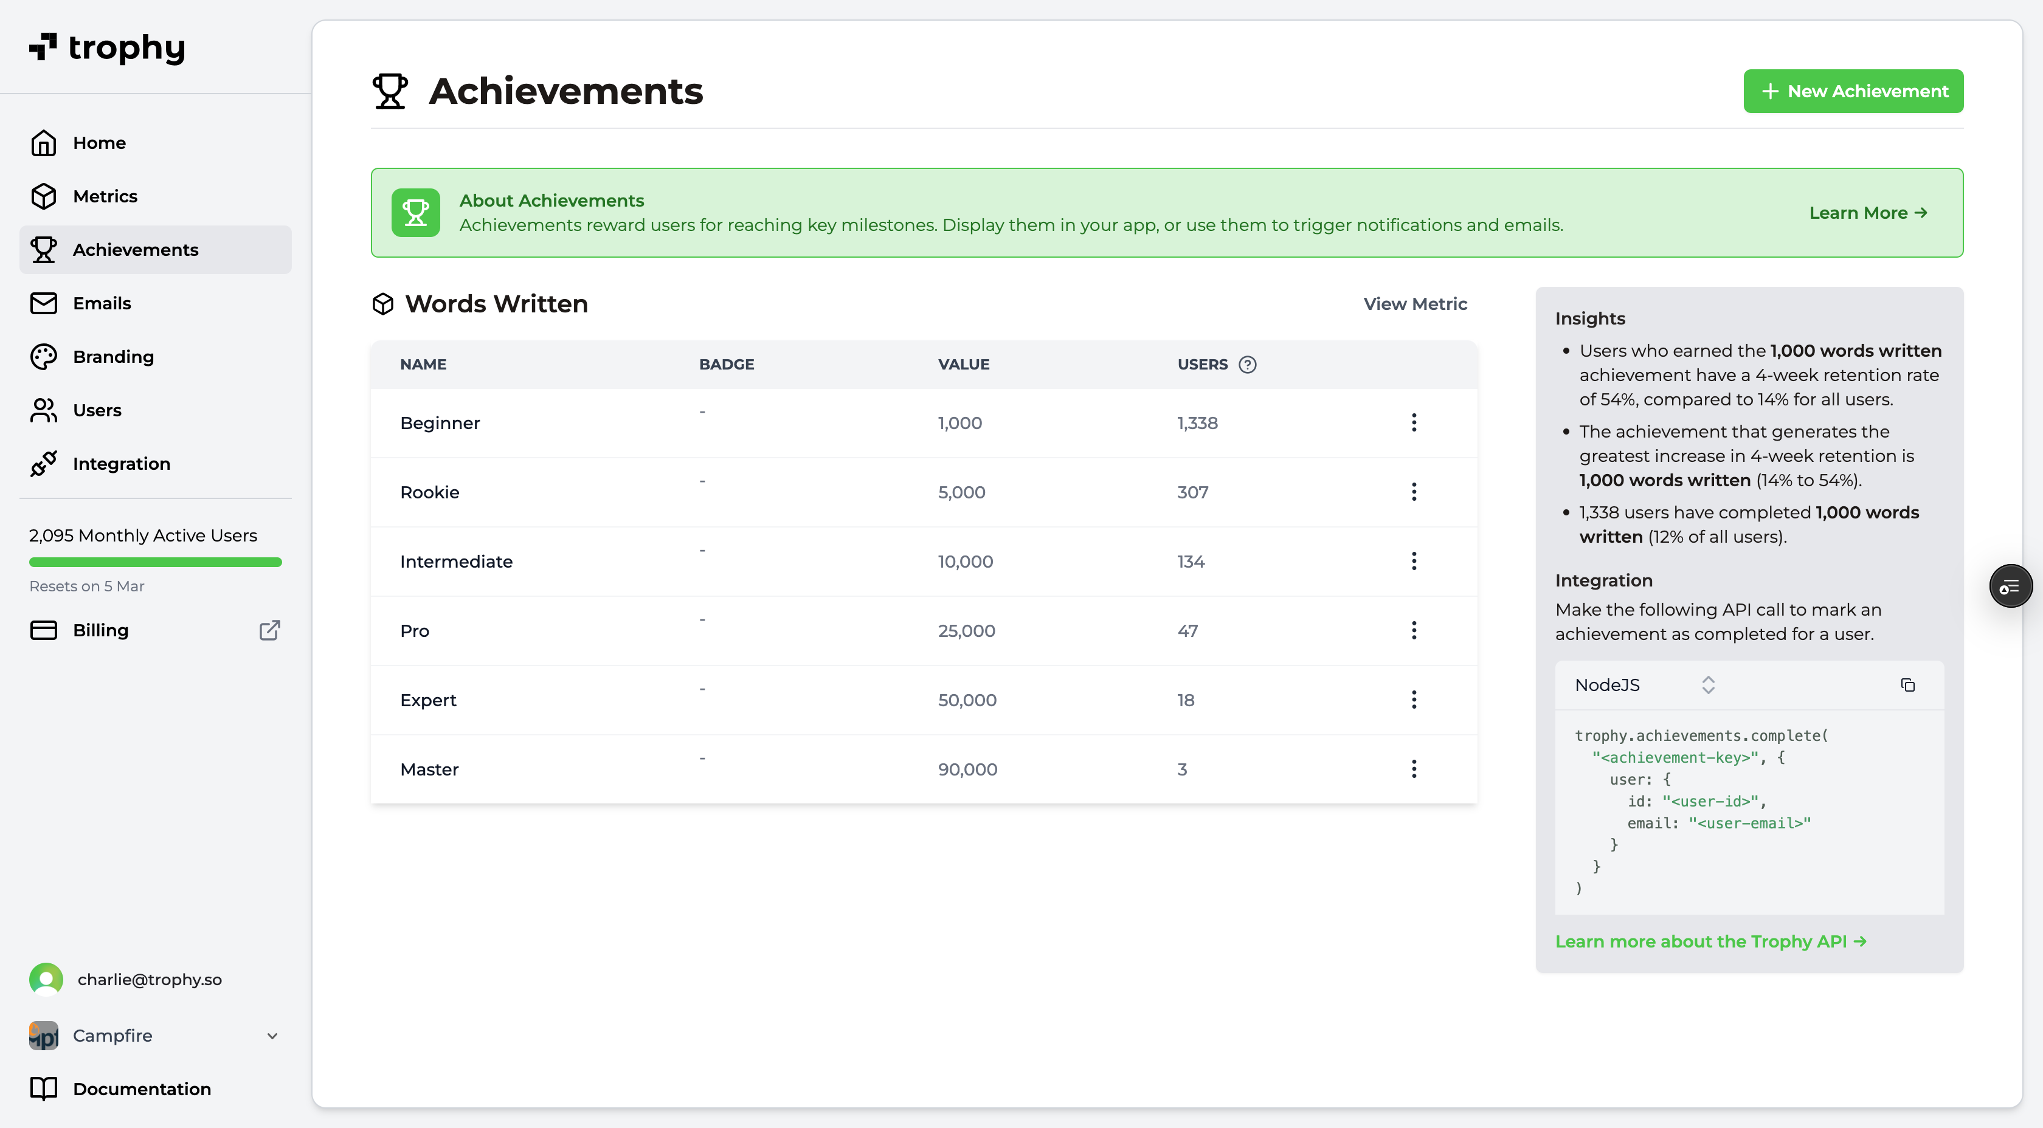Click the code snippet block
Image resolution: width=2043 pixels, height=1128 pixels.
[x=1749, y=812]
